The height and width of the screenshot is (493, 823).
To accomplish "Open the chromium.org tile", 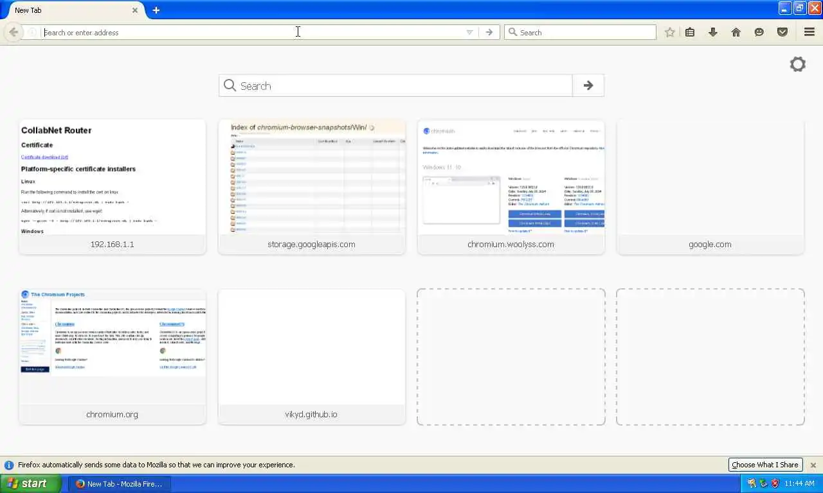I will point(113,357).
